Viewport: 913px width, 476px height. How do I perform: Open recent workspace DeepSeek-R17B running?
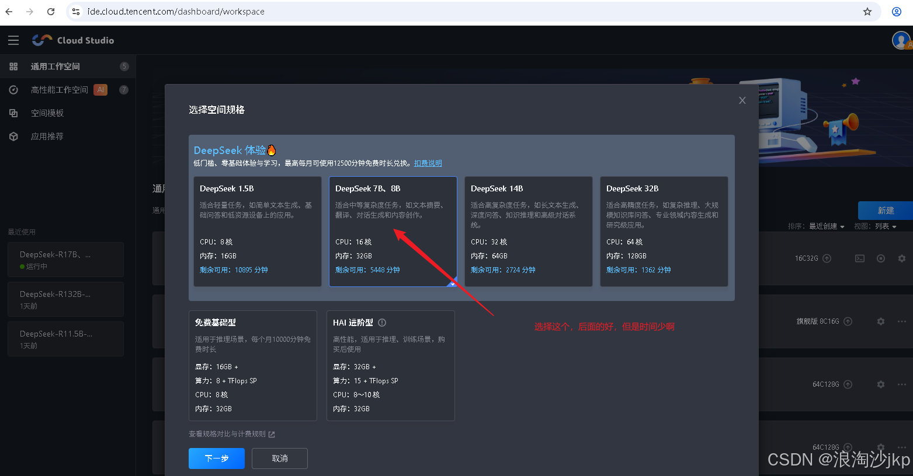point(65,260)
